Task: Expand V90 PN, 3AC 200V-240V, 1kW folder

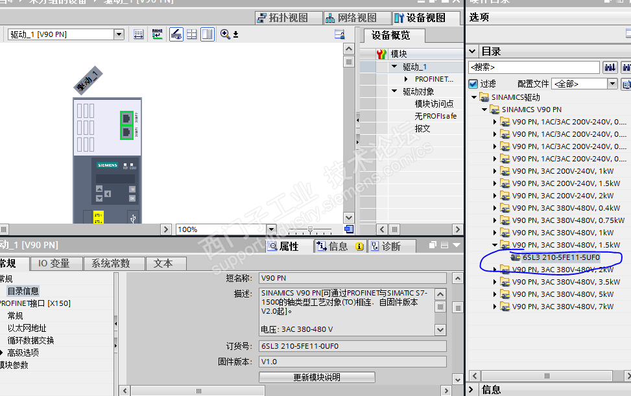Action: [x=495, y=171]
